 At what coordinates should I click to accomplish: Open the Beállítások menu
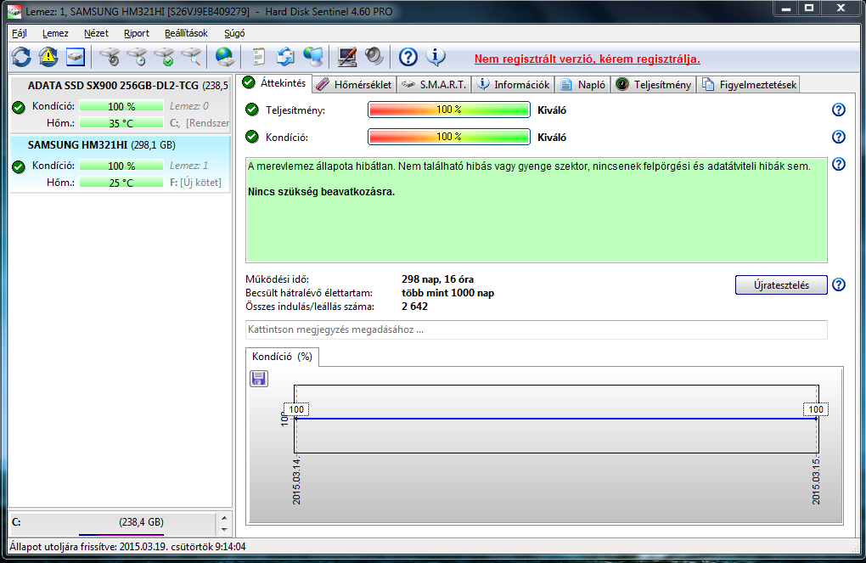pos(186,33)
